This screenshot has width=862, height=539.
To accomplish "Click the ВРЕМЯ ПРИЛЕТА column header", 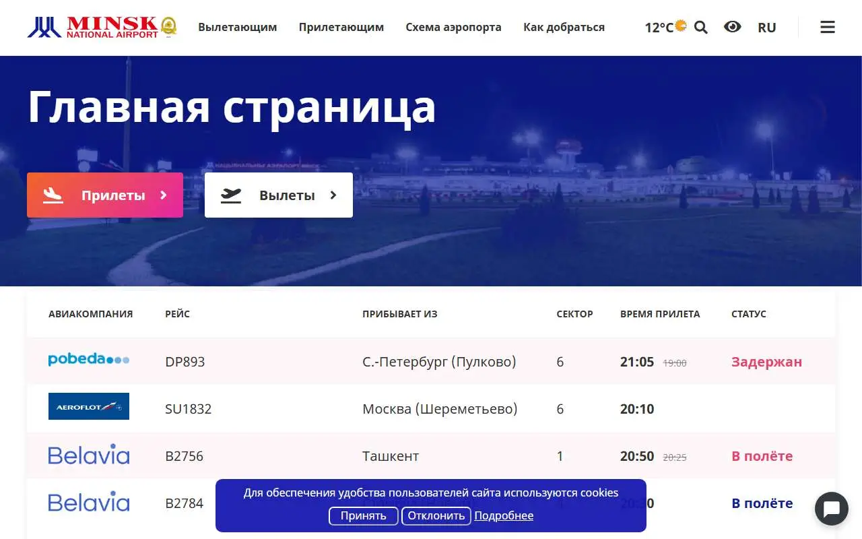I will click(660, 314).
